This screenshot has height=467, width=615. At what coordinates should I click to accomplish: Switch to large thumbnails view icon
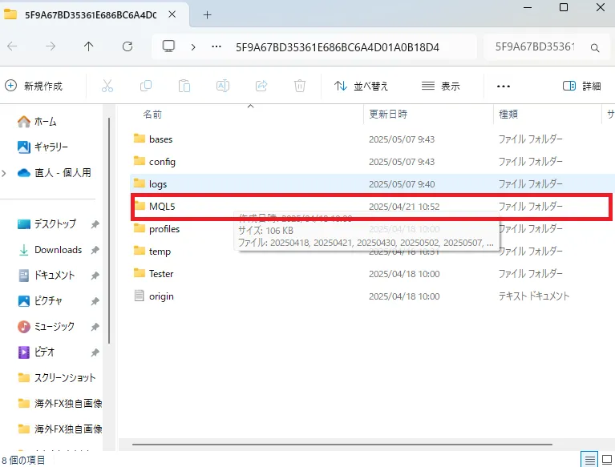[607, 460]
